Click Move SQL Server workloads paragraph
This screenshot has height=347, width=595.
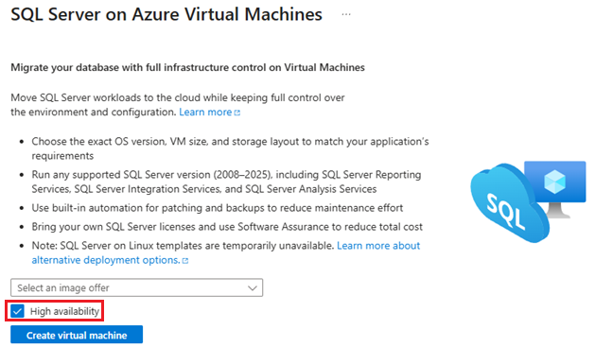[178, 105]
